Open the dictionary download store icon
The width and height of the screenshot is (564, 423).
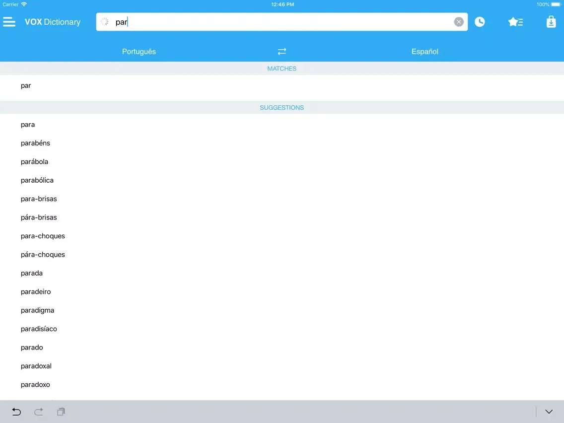pos(551,22)
